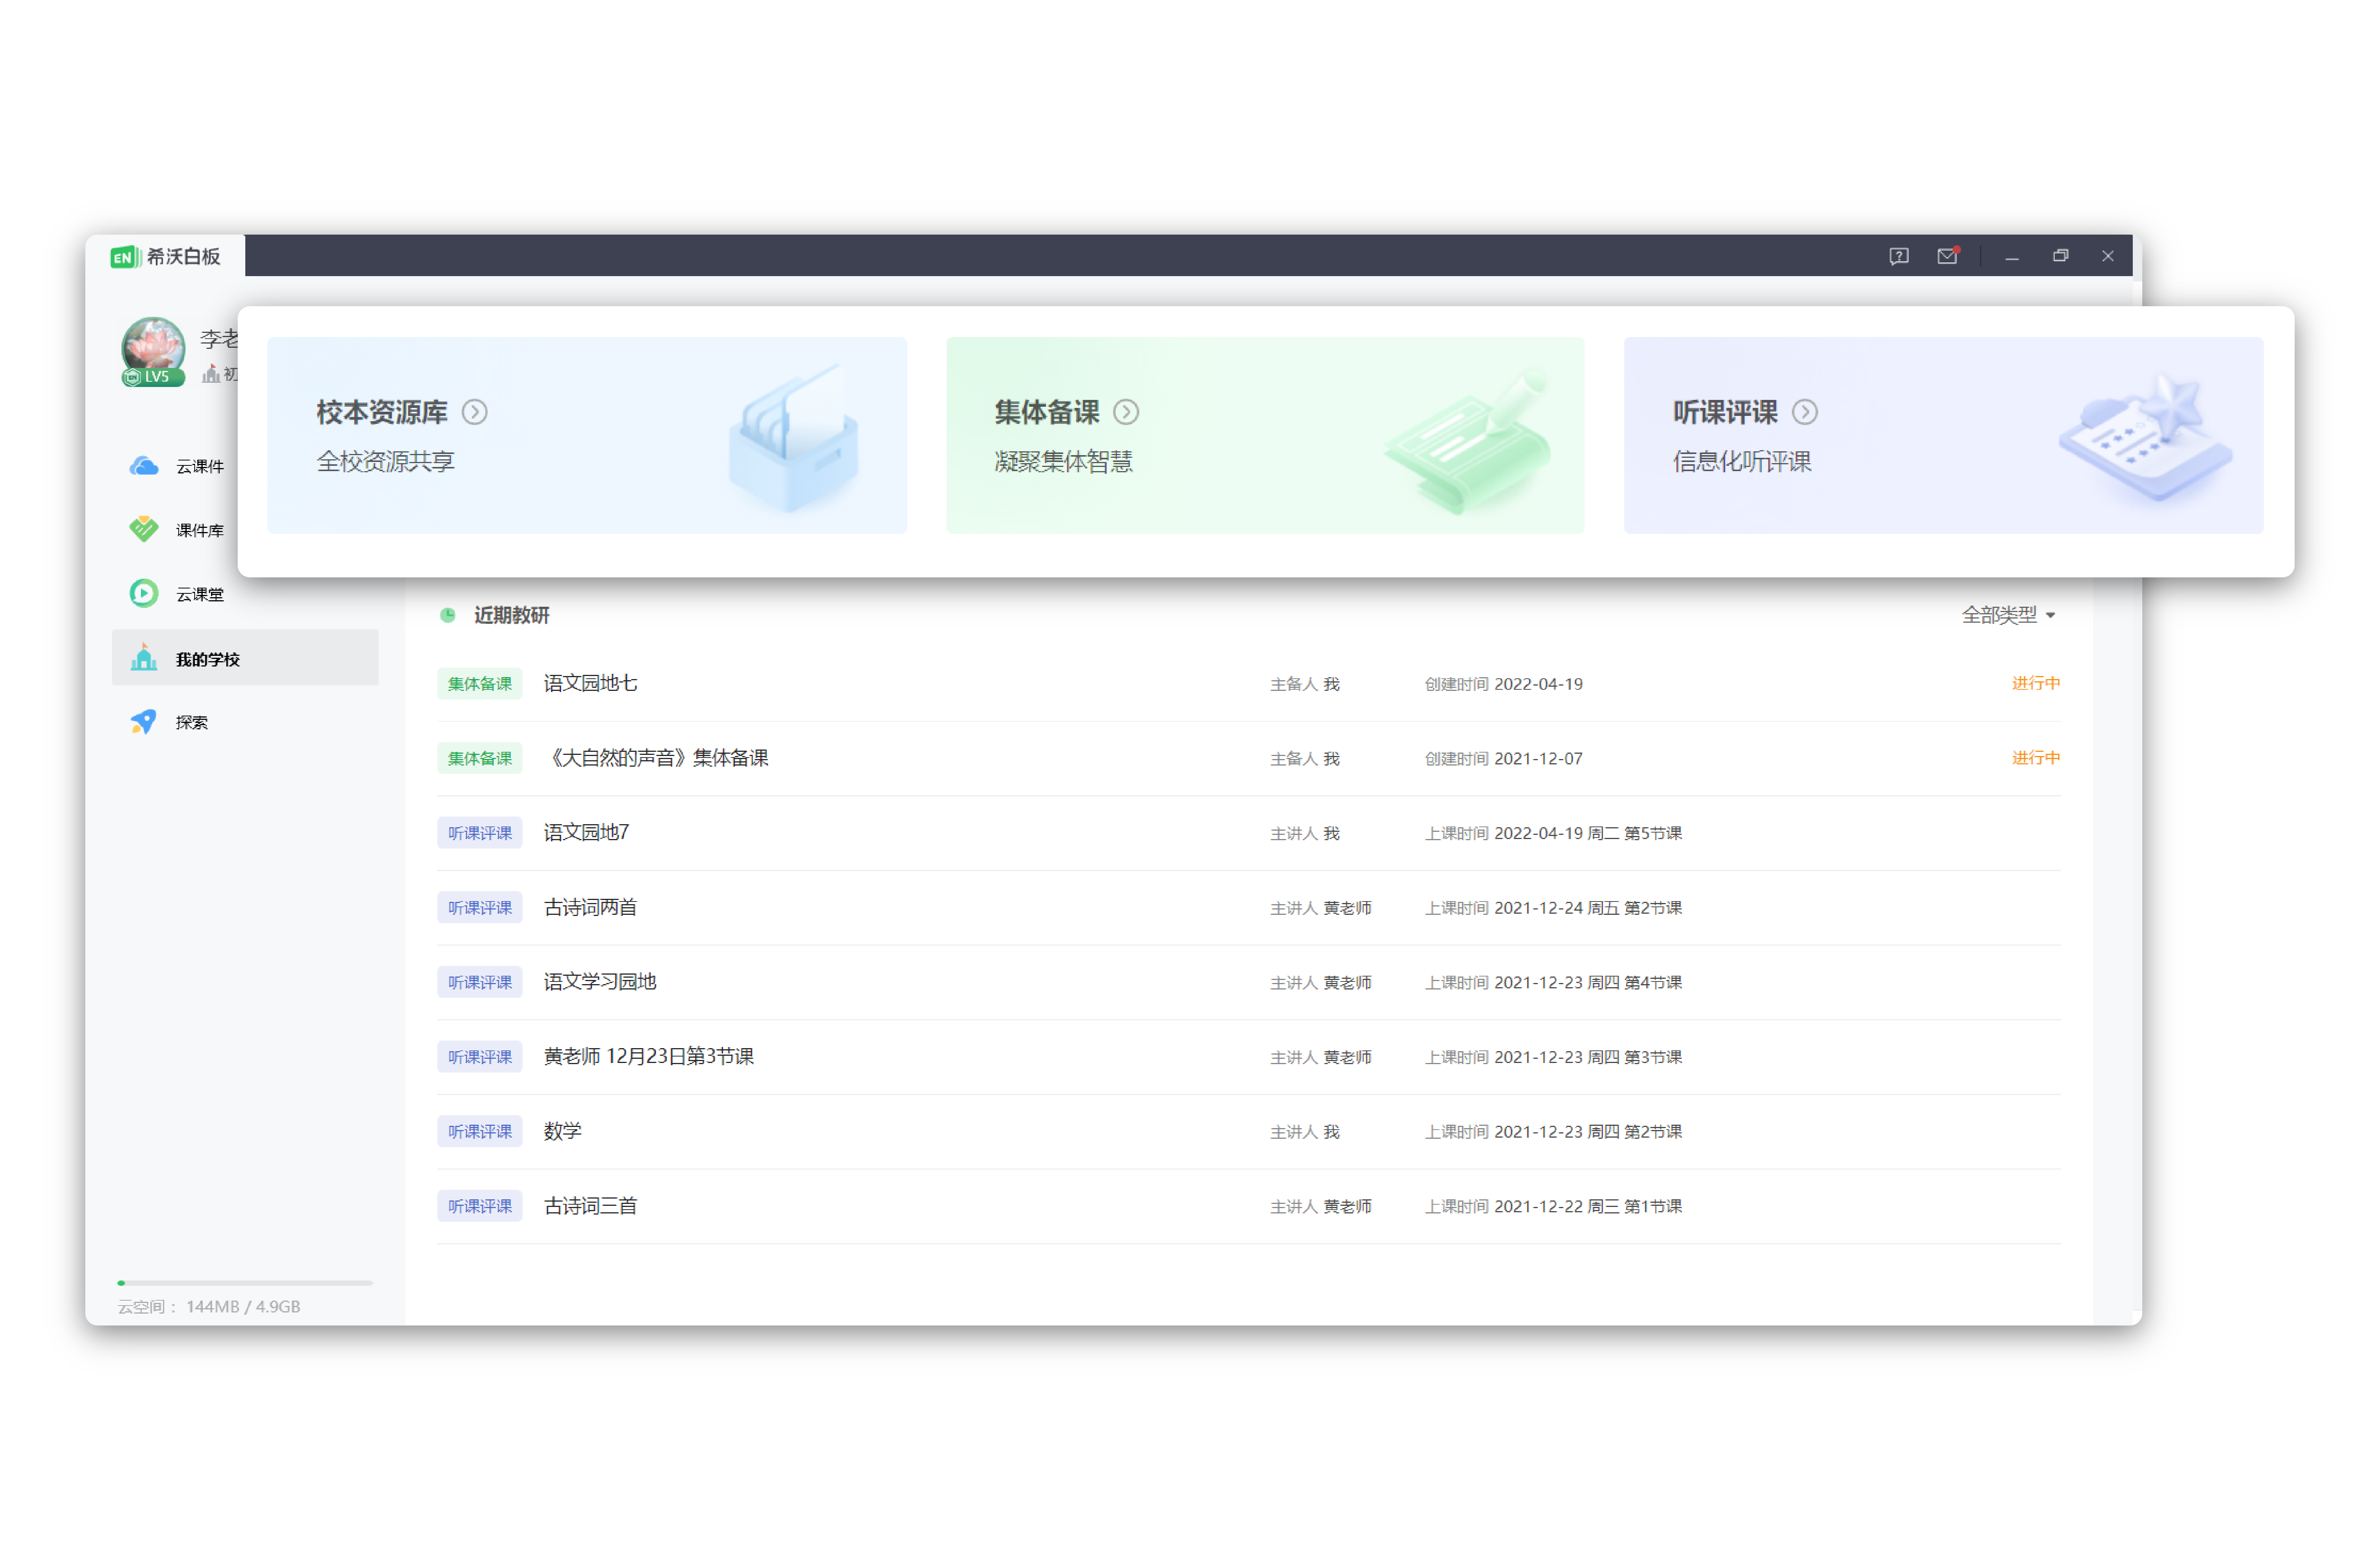2380x1560 pixels.
Task: Click the LV5 level badge
Action: [153, 377]
